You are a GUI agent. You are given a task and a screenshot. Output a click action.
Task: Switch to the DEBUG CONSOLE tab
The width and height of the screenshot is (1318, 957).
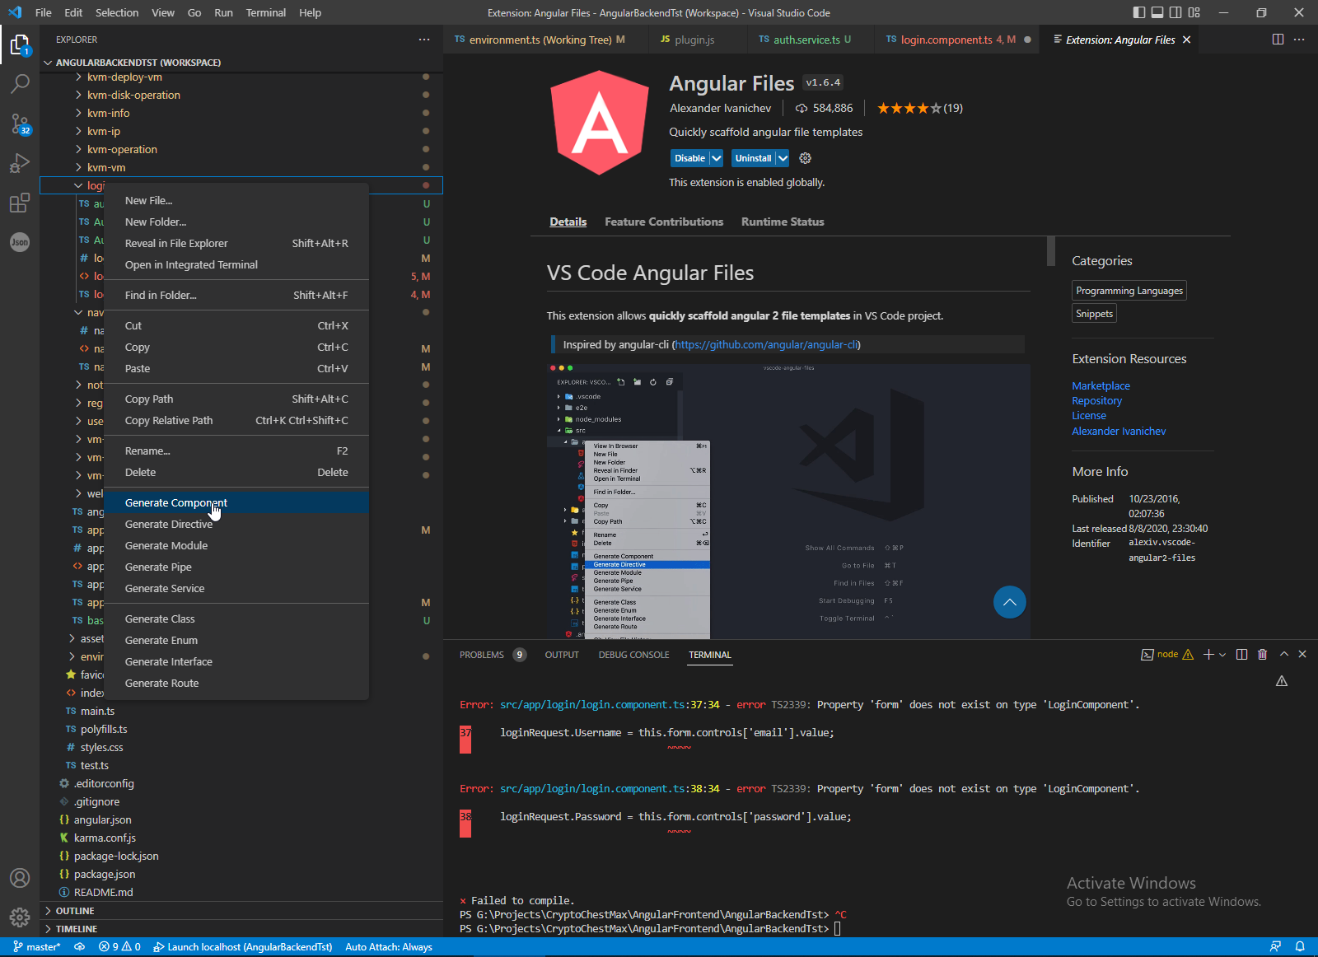pos(633,655)
